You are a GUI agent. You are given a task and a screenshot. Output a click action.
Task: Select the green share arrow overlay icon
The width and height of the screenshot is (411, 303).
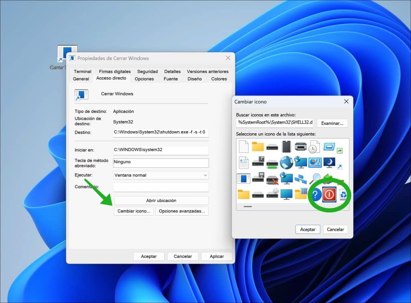click(x=340, y=150)
